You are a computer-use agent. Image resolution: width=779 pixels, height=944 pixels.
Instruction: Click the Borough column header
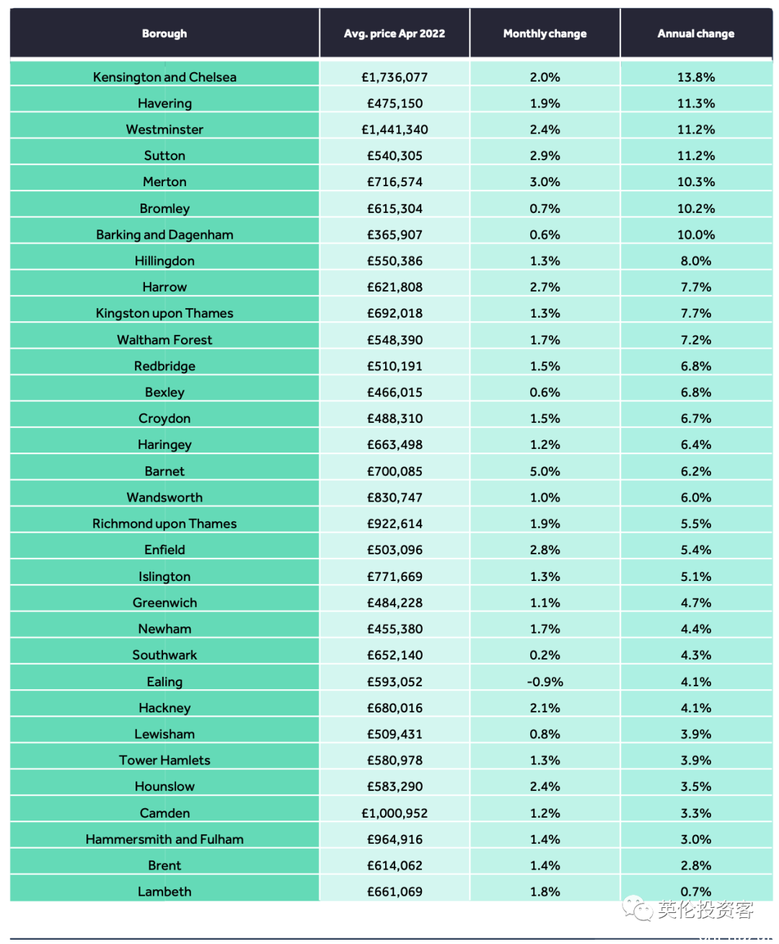[164, 33]
